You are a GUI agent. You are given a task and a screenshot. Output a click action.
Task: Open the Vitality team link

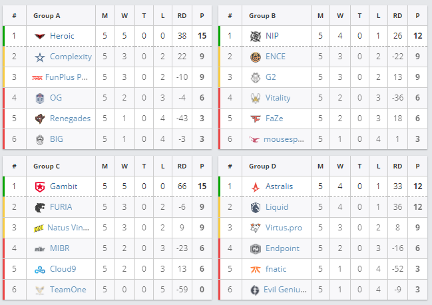[x=278, y=98]
